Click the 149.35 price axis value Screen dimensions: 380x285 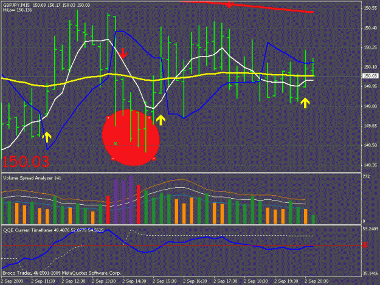[370, 165]
